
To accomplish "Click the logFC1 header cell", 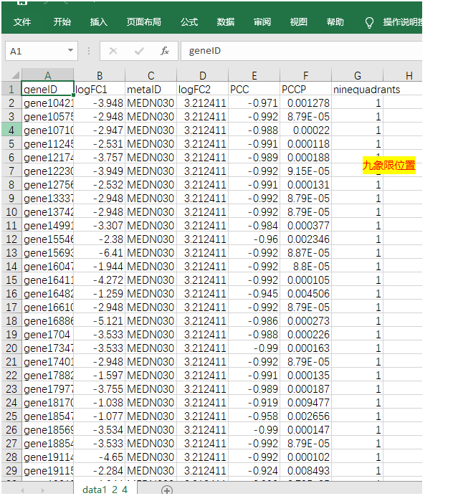I will point(100,89).
